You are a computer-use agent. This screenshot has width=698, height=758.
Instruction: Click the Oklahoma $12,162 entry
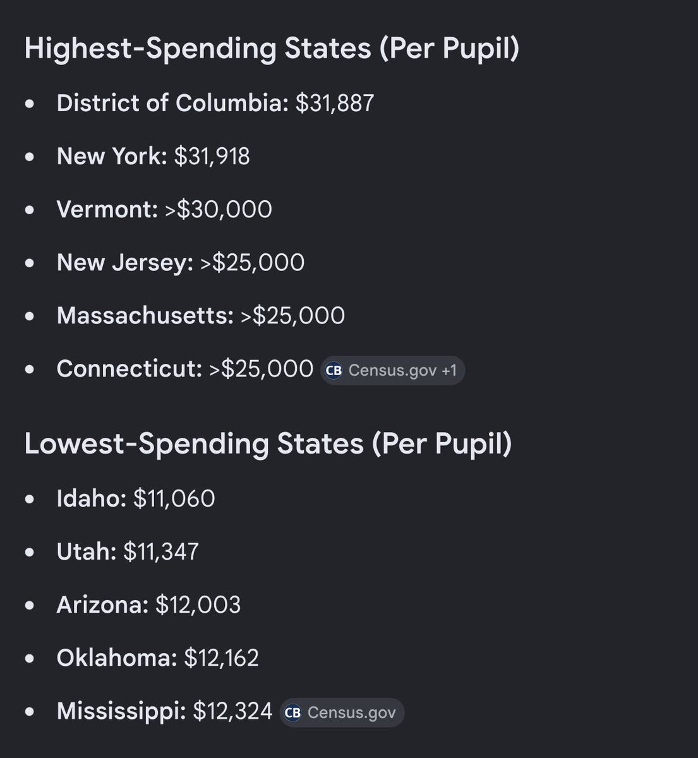click(x=158, y=658)
